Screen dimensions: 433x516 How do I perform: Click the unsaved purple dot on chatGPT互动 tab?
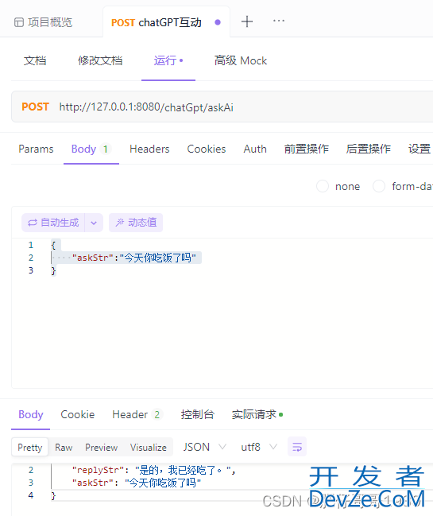218,22
